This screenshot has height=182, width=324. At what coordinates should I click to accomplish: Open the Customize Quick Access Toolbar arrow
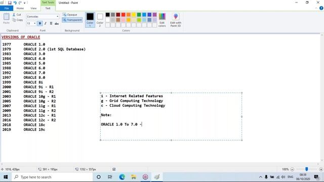coord(25,3)
